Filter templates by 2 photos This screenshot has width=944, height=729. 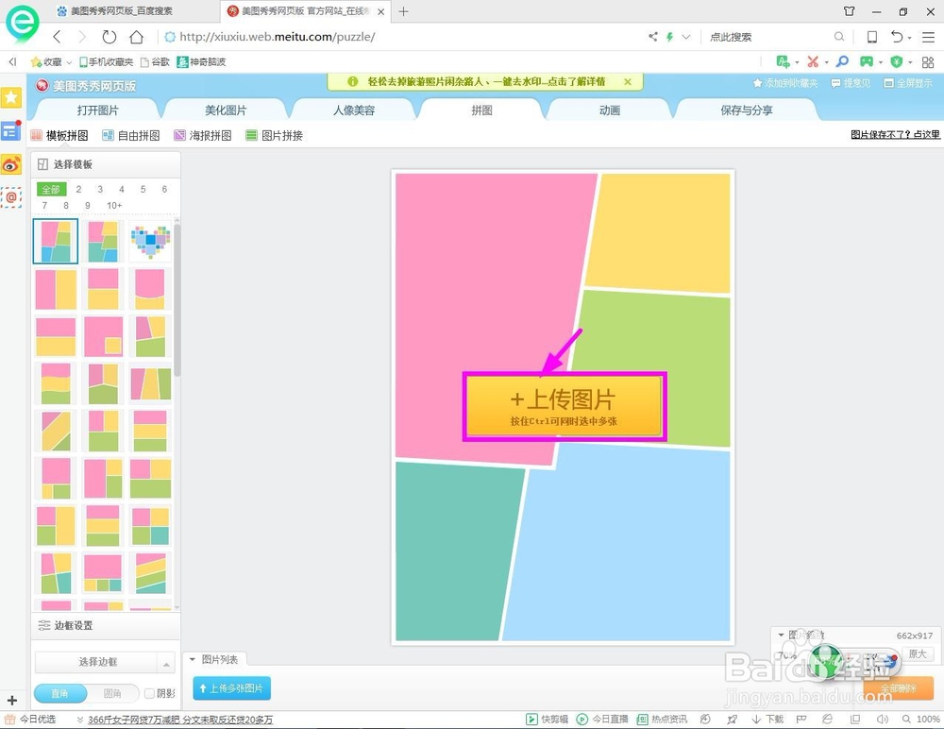point(78,189)
